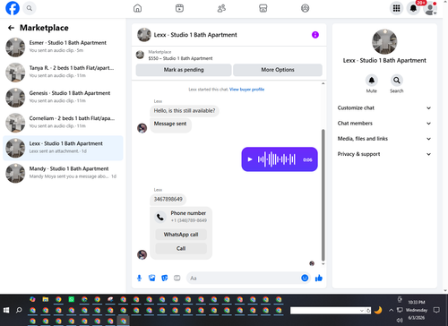448x326 pixels.
Task: Open the listing thumbnail in Marketplace header
Action: pyautogui.click(x=140, y=55)
